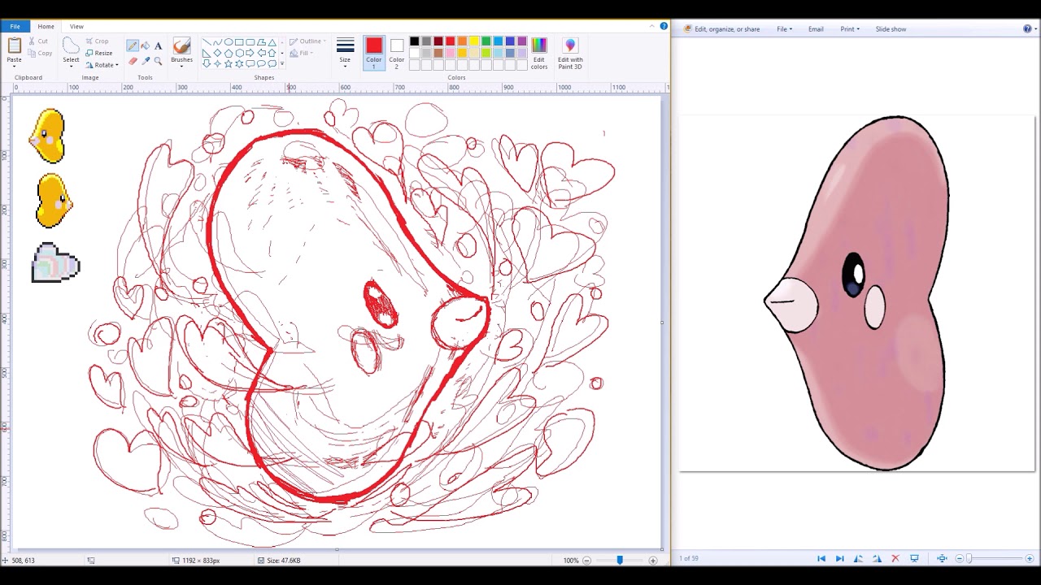Viewport: 1041px width, 585px height.
Task: Select the Fill with color bucket tool
Action: (146, 45)
